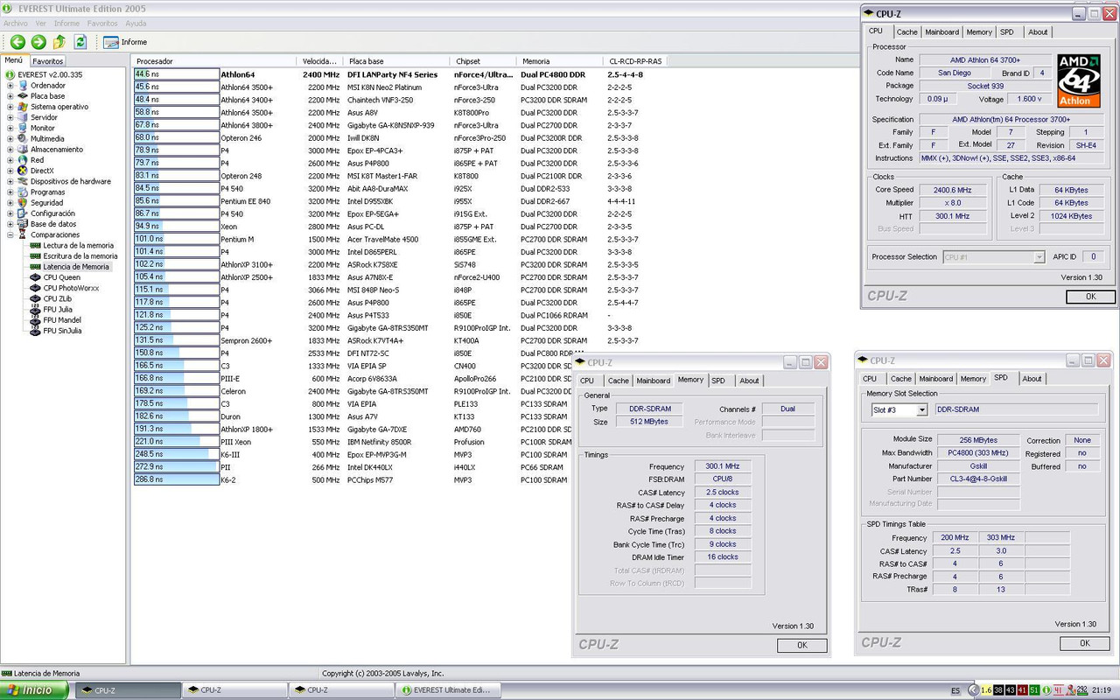Click the Comparaciones hourglass icon
Image resolution: width=1120 pixels, height=700 pixels.
pos(23,234)
